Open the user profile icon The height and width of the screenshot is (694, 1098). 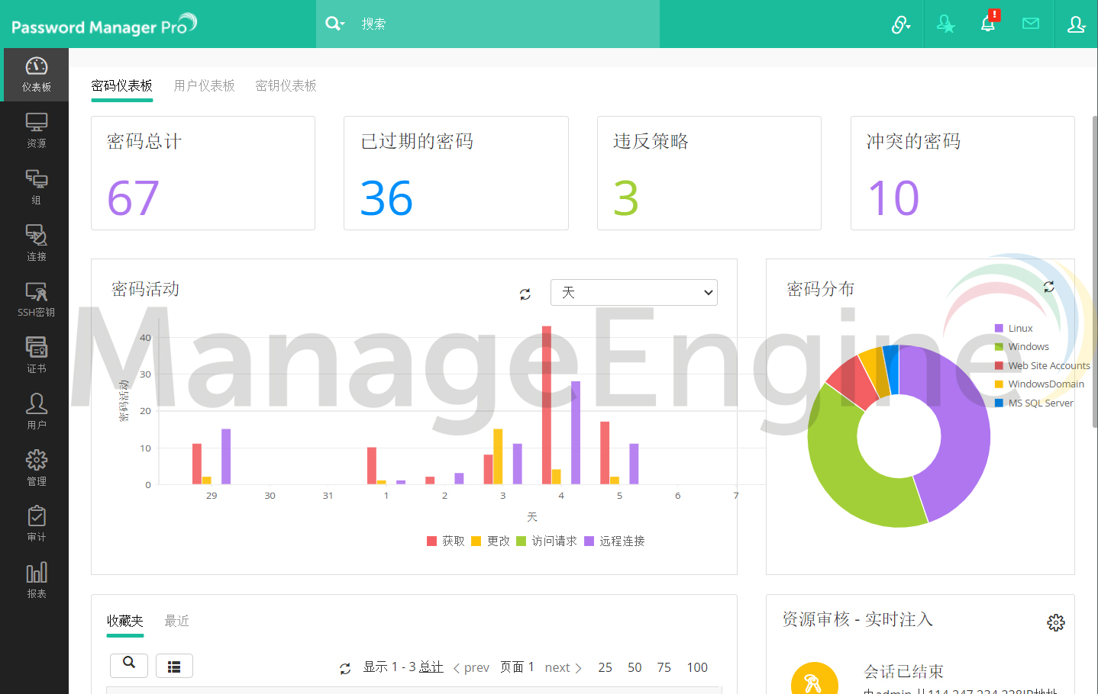[x=1076, y=24]
